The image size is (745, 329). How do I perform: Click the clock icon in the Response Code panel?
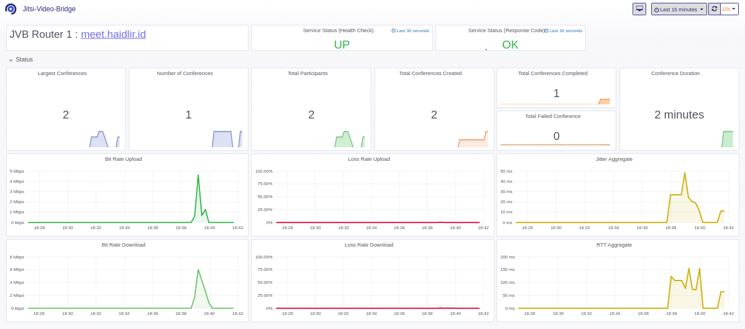pyautogui.click(x=546, y=30)
